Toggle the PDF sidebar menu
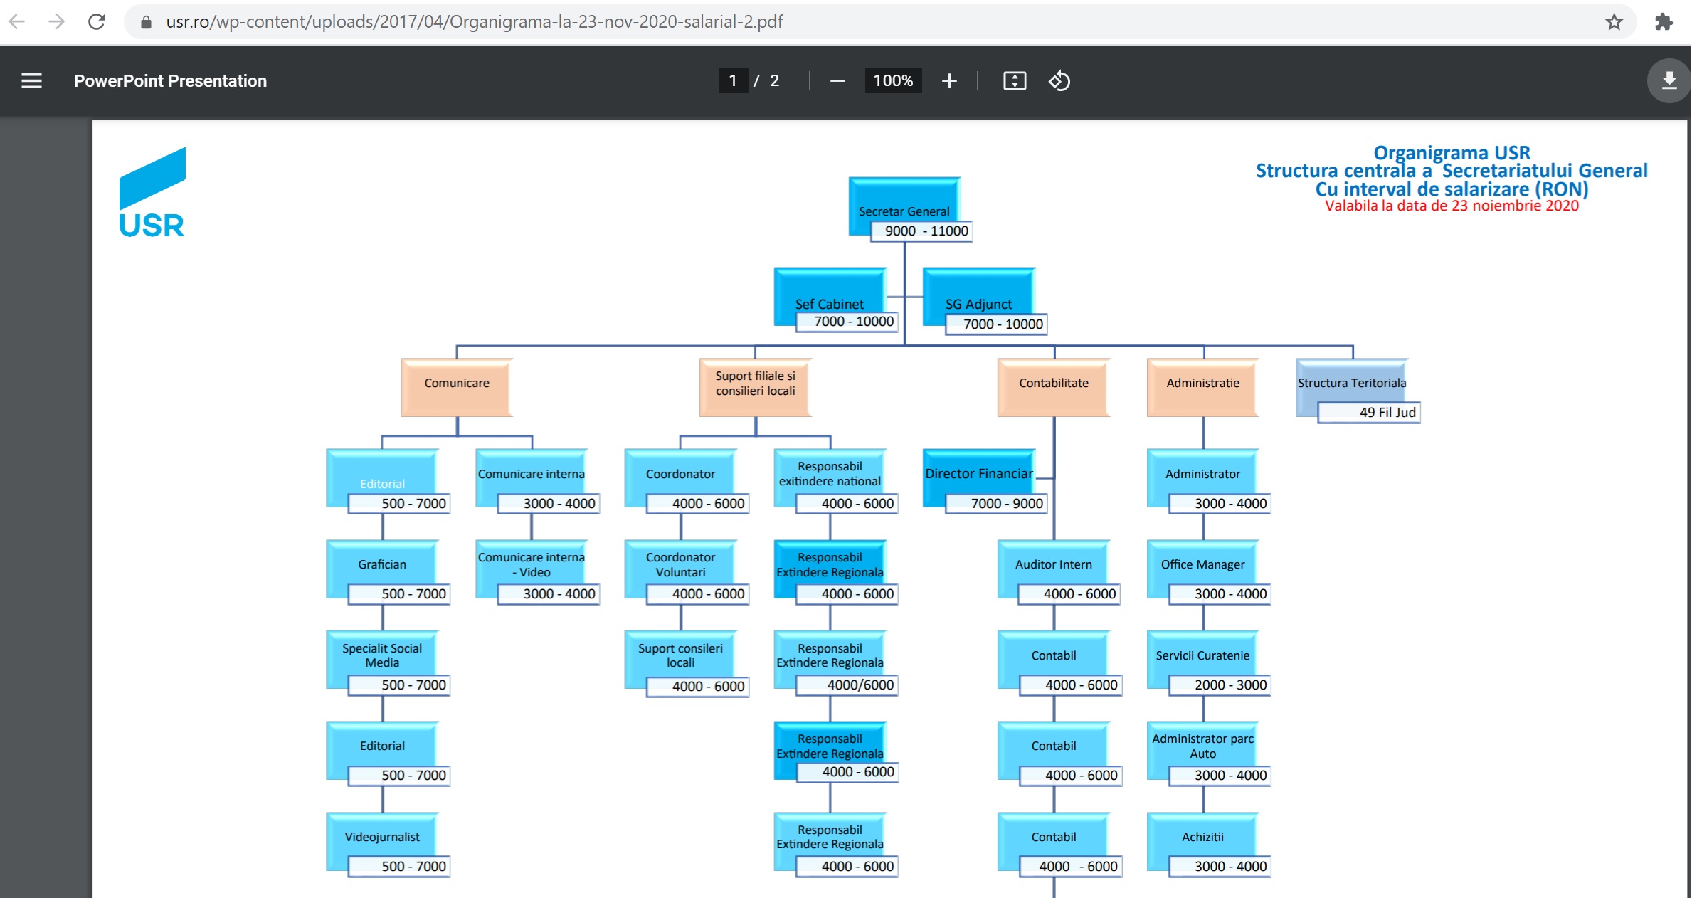 coord(31,81)
